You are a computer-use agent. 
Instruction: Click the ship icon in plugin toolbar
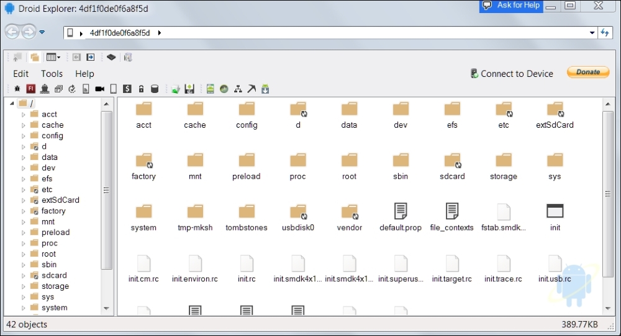[x=45, y=89]
